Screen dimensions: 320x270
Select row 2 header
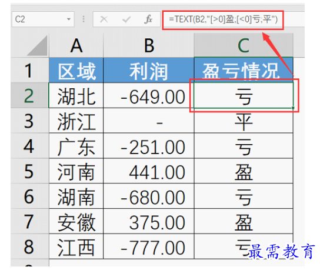[x=30, y=95]
